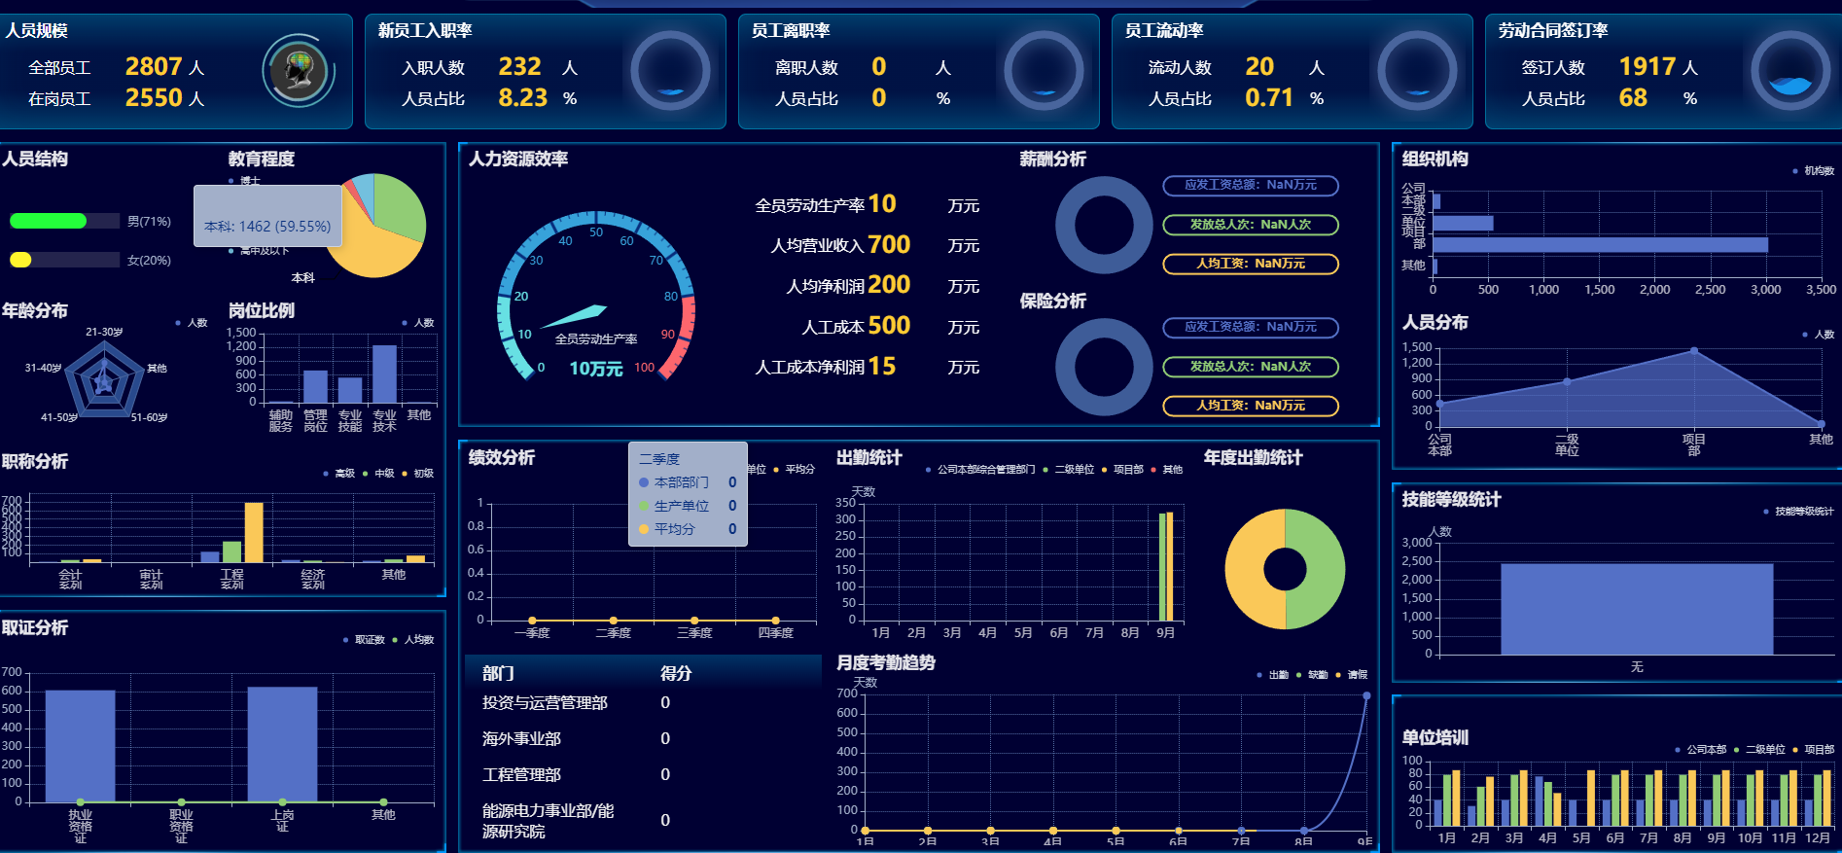This screenshot has width=1842, height=853.
Task: Click the 投资与运营管理部 row
Action: point(644,702)
